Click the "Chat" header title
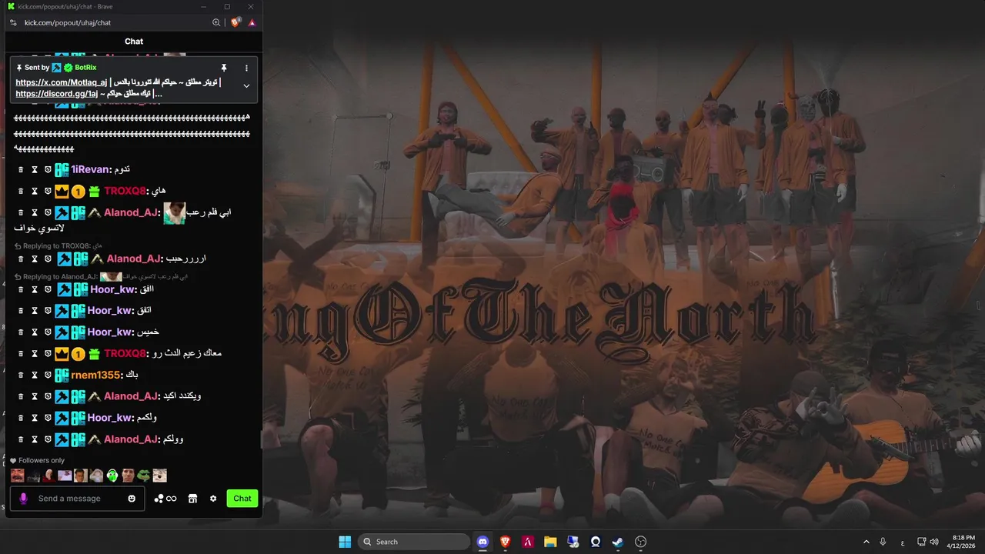 click(x=134, y=42)
